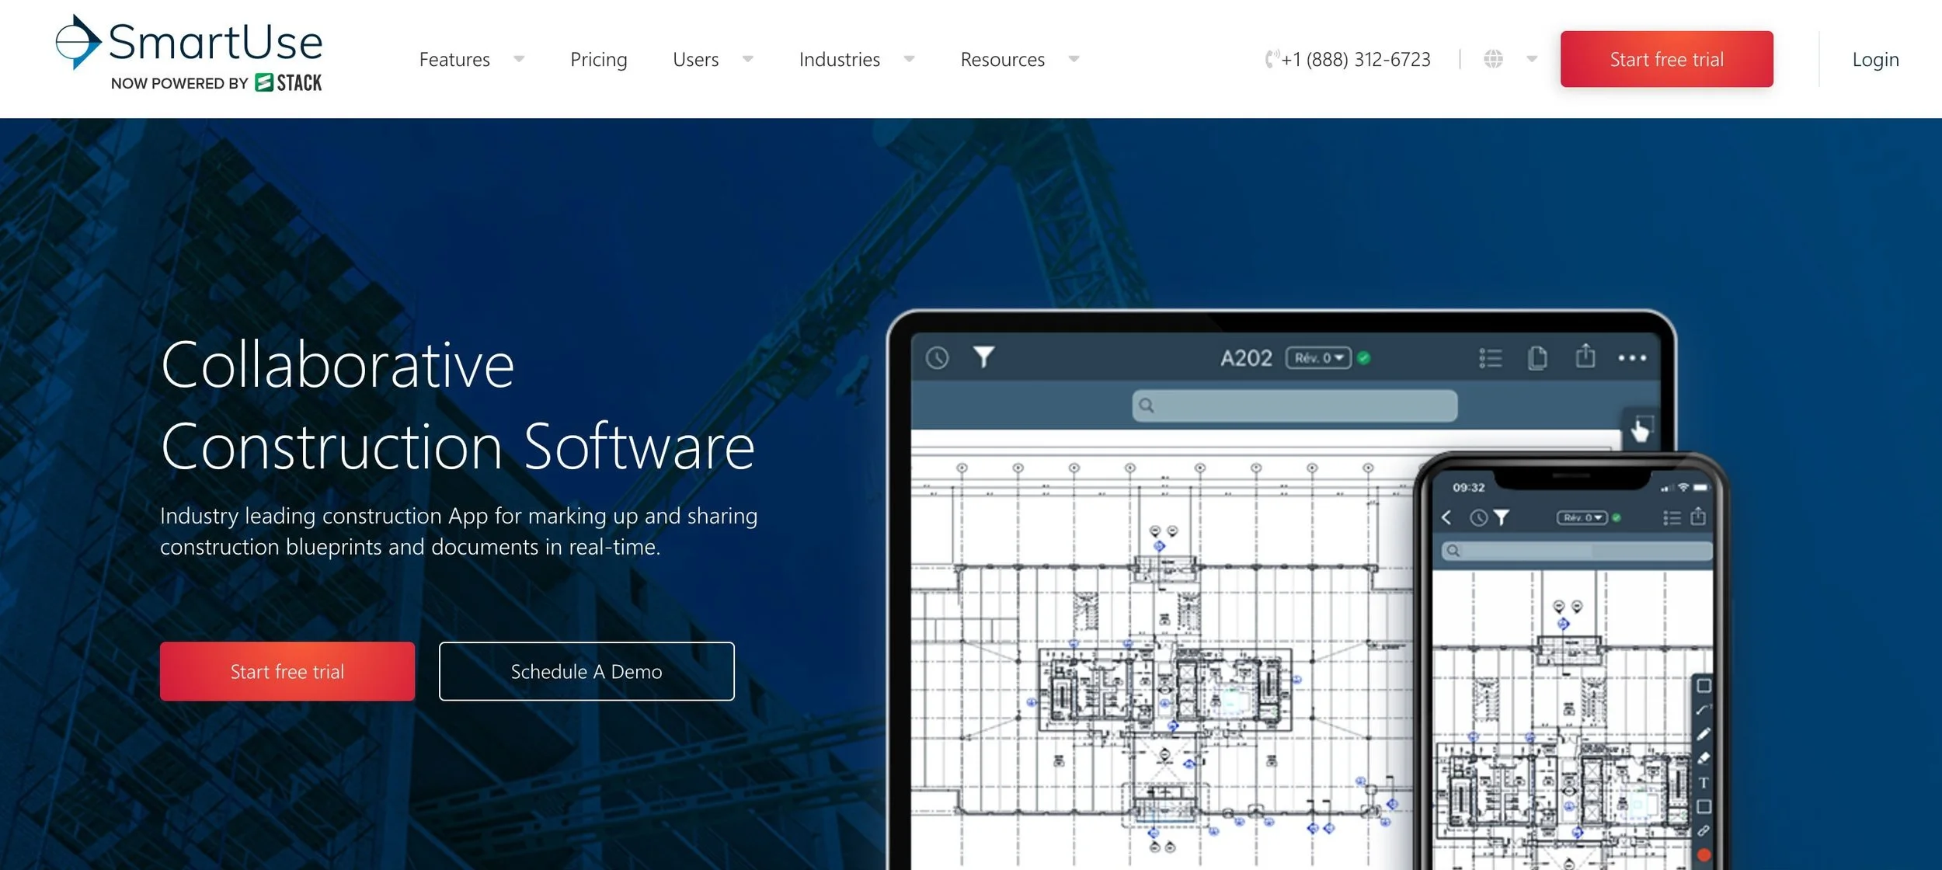Viewport: 1942px width, 870px height.
Task: Click the filter funnel icon on tablet
Action: point(983,357)
